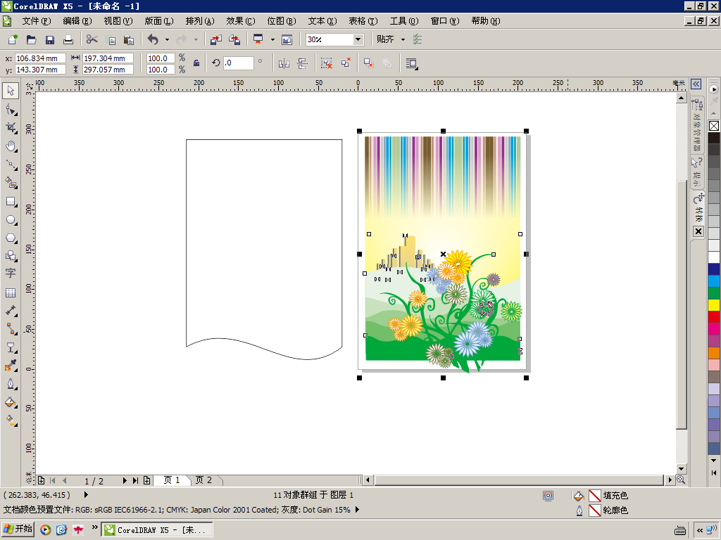The height and width of the screenshot is (540, 721).
Task: Select the Shape edit tool
Action: pos(11,109)
